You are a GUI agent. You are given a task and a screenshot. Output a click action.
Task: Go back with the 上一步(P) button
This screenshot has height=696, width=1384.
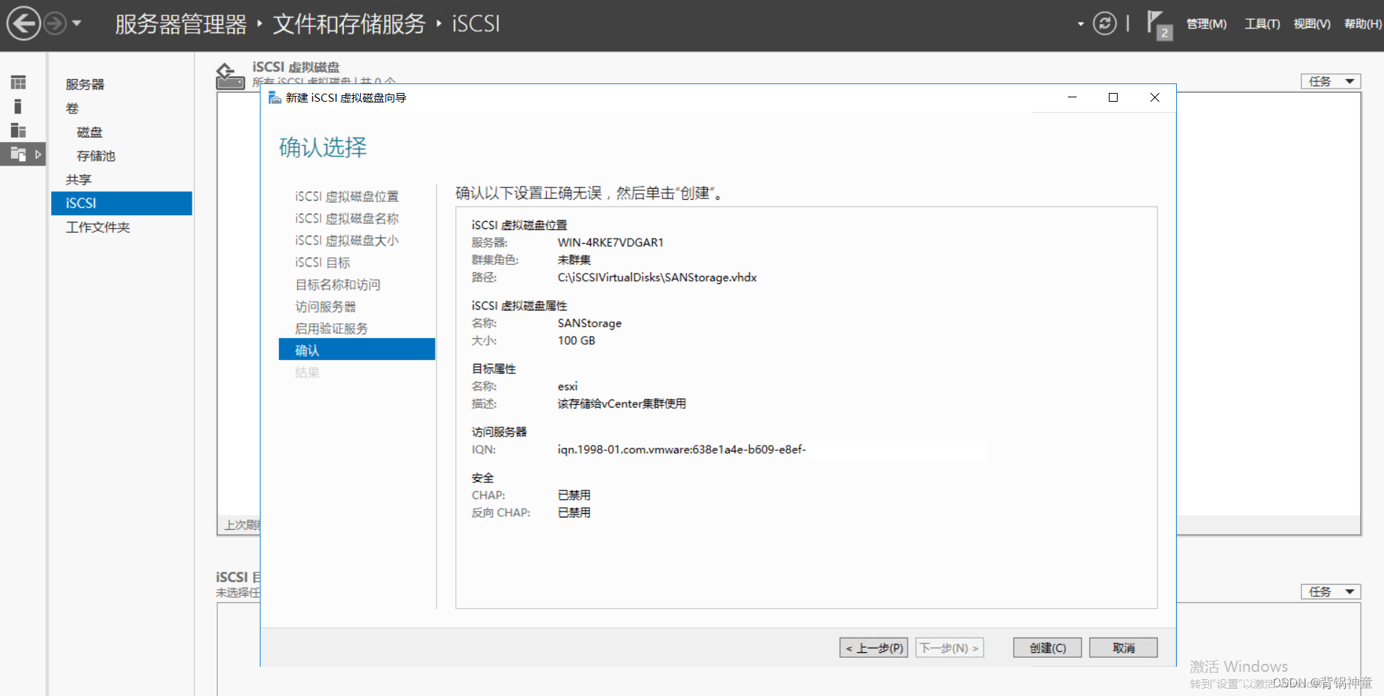point(873,648)
